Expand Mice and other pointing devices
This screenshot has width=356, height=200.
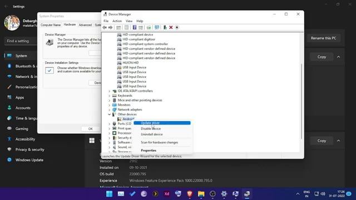[109, 100]
